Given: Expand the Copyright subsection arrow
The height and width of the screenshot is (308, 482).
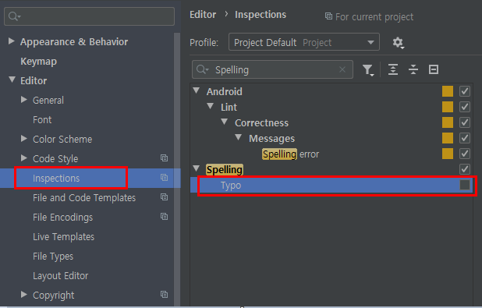Looking at the screenshot, I should pos(24,295).
